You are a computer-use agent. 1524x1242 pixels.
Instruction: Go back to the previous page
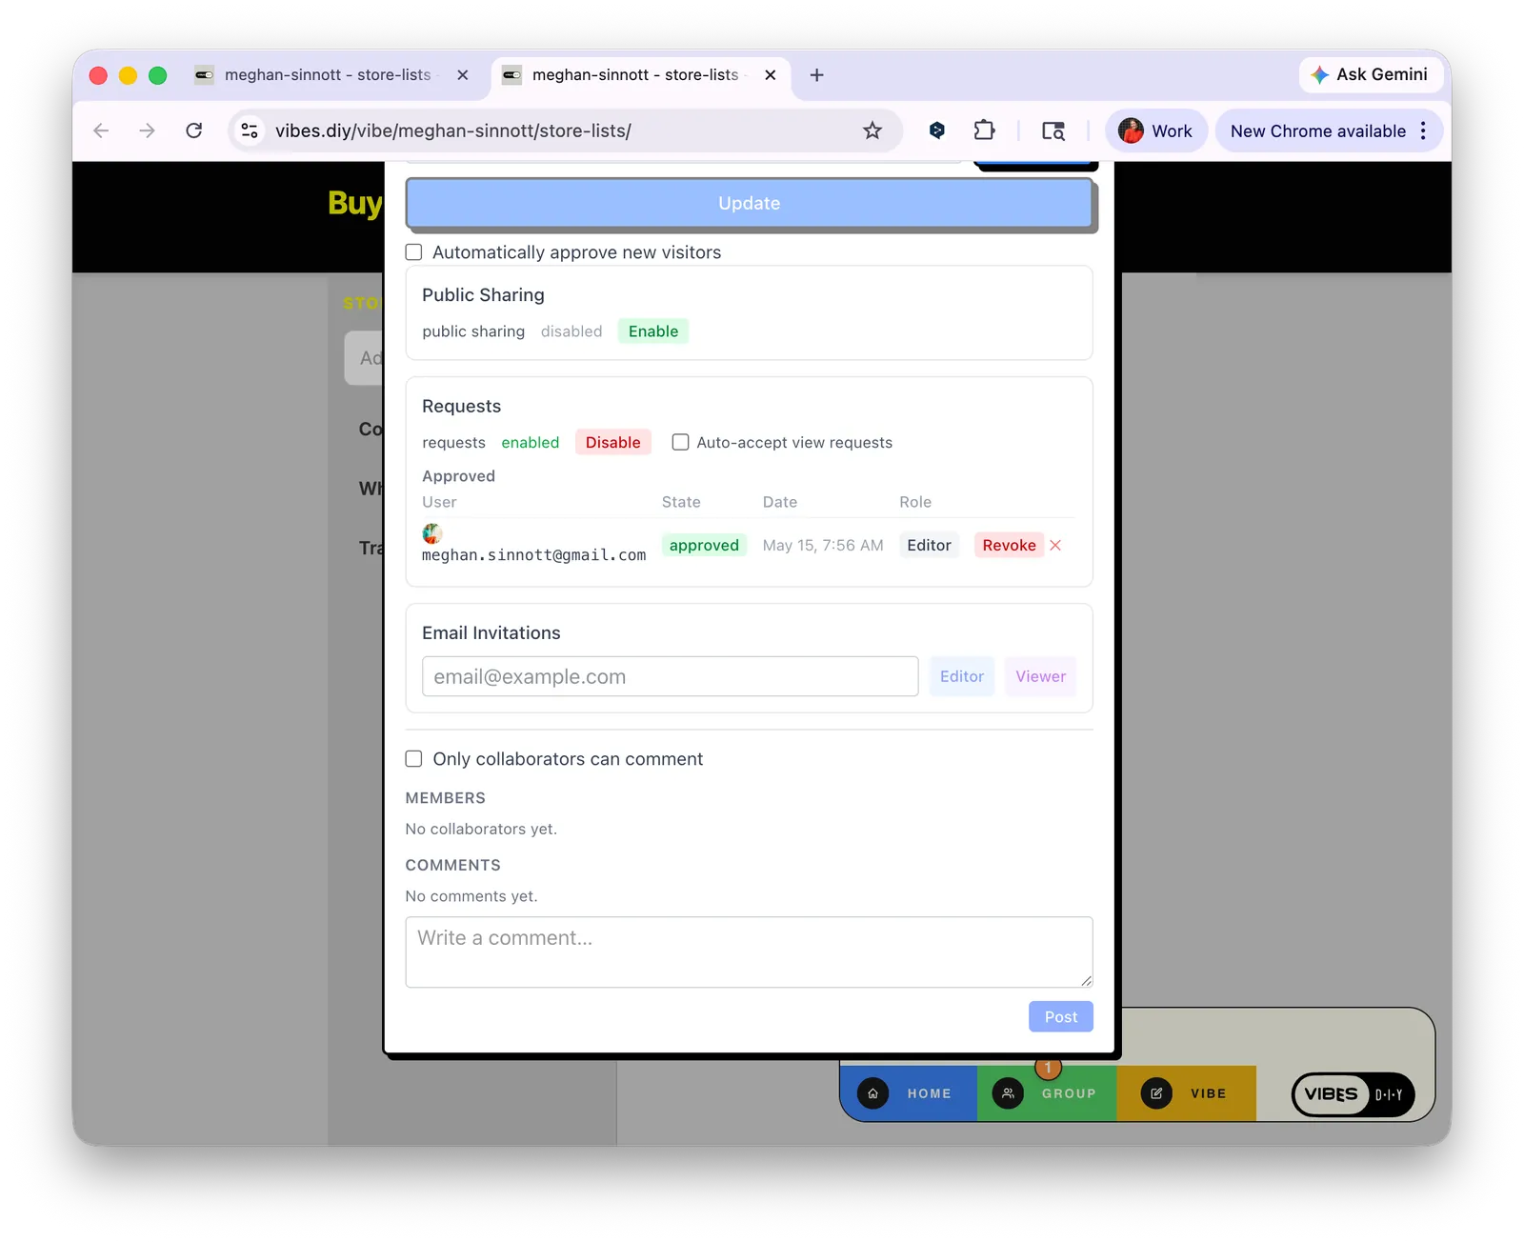click(101, 130)
